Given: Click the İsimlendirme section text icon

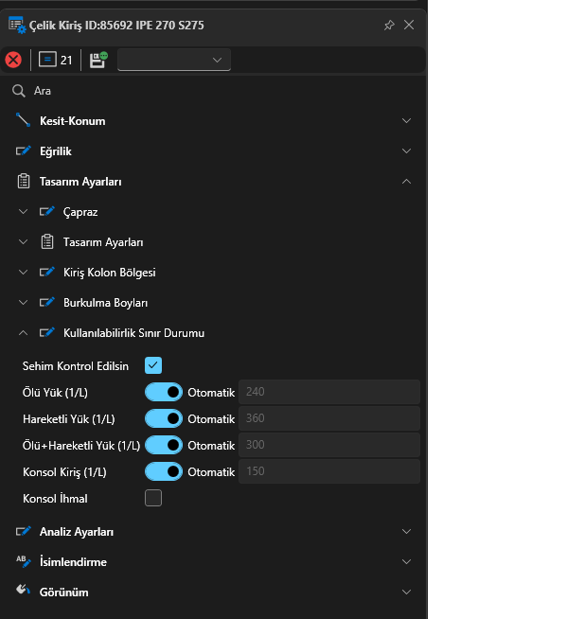Looking at the screenshot, I should tap(24, 561).
